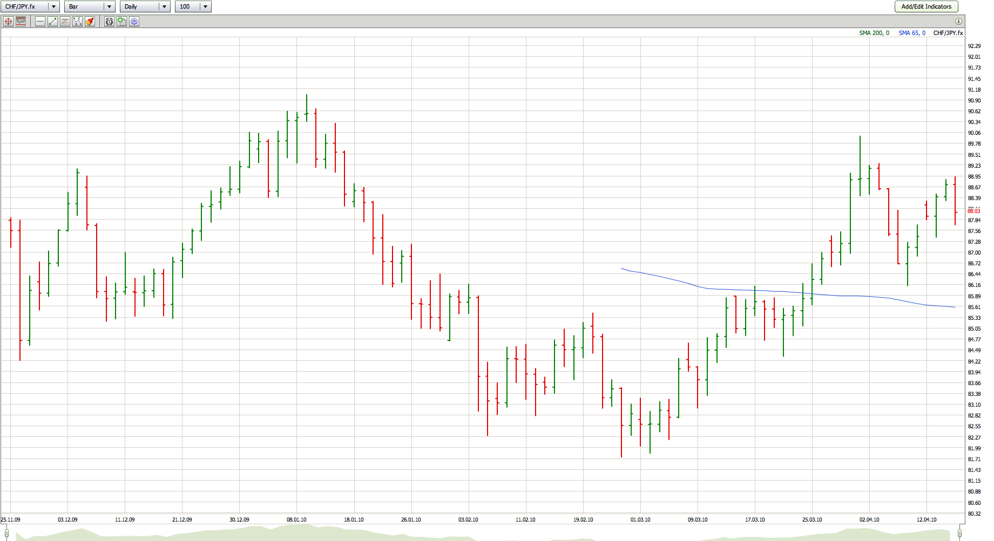This screenshot has width=994, height=541.
Task: Choose the Fibonacci retracement lines tool
Action: pyautogui.click(x=65, y=22)
